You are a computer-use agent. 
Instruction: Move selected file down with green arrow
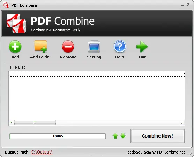point(123,136)
